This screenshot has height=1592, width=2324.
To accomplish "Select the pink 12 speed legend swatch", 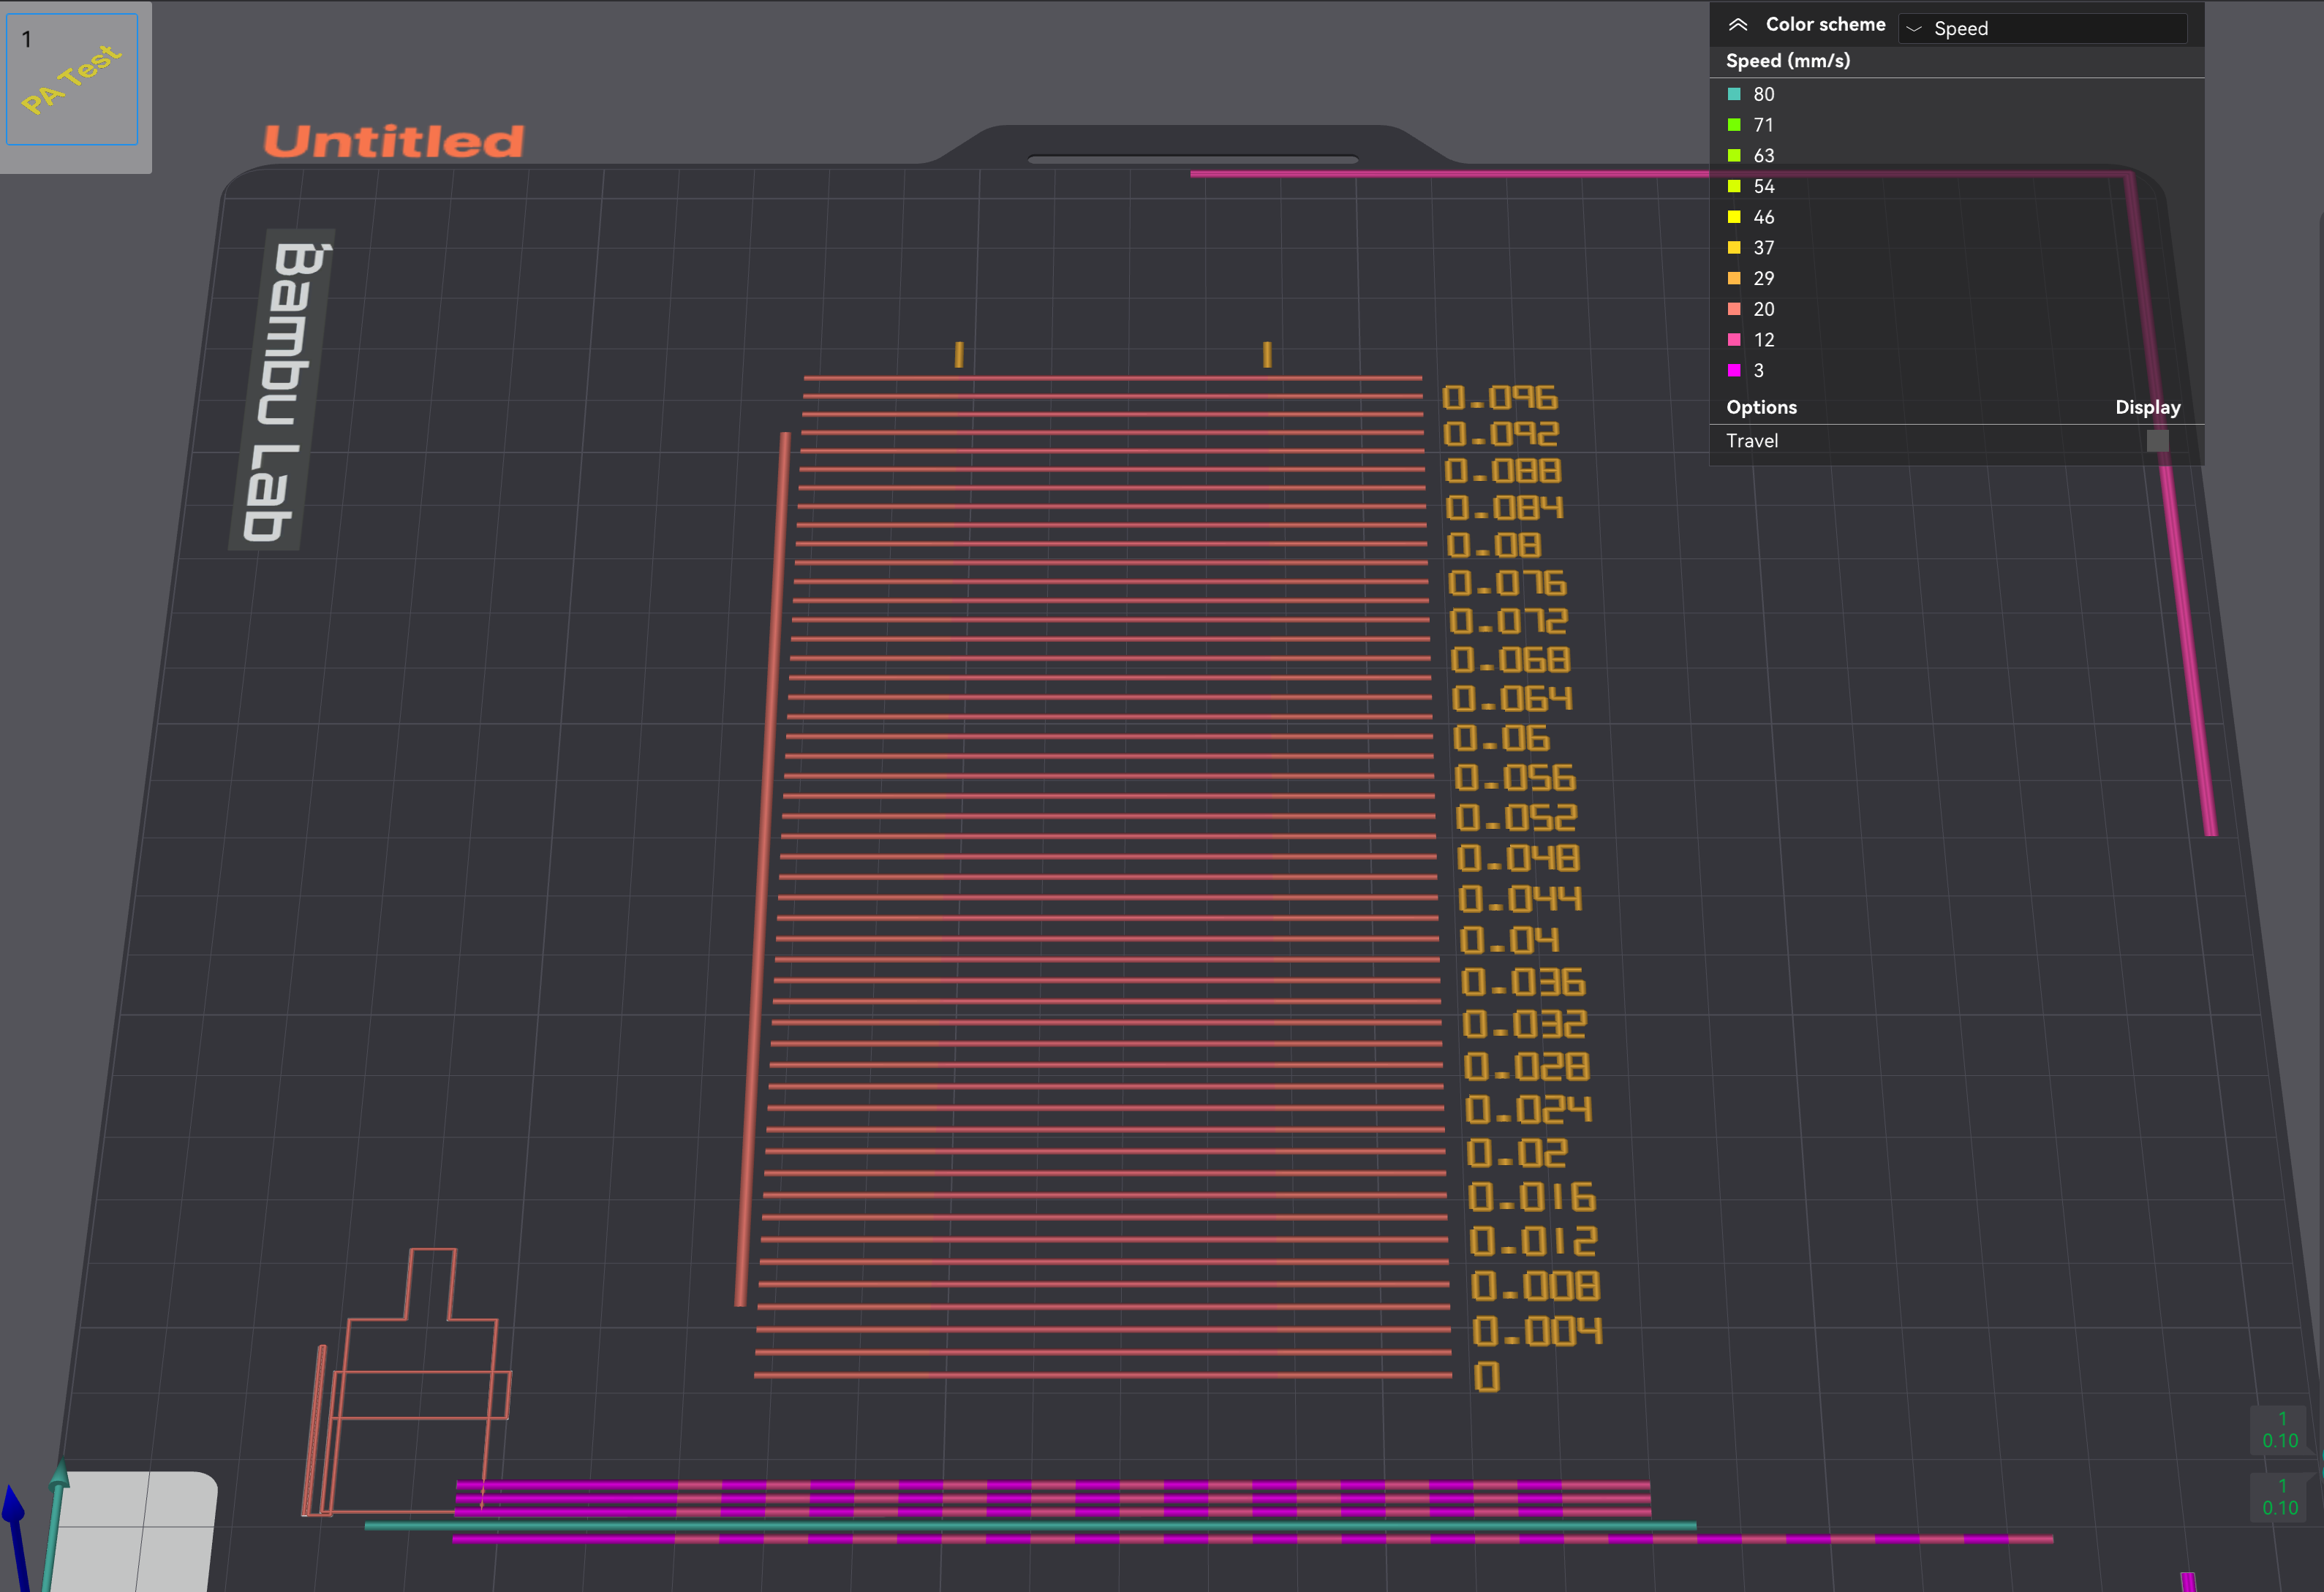I will [x=1733, y=340].
